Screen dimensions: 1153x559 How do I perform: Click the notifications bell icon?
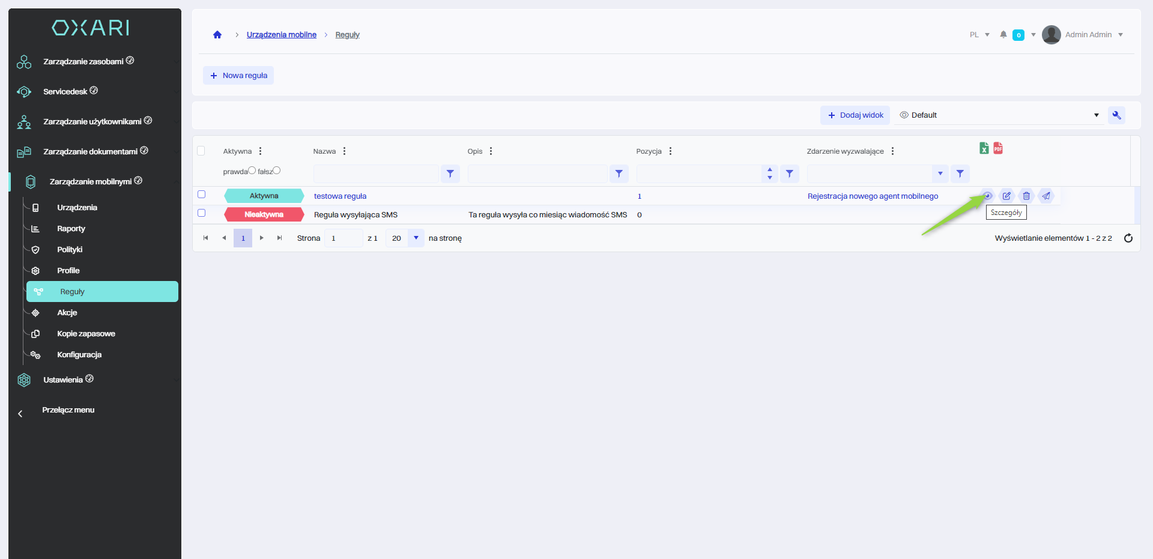pyautogui.click(x=1003, y=35)
